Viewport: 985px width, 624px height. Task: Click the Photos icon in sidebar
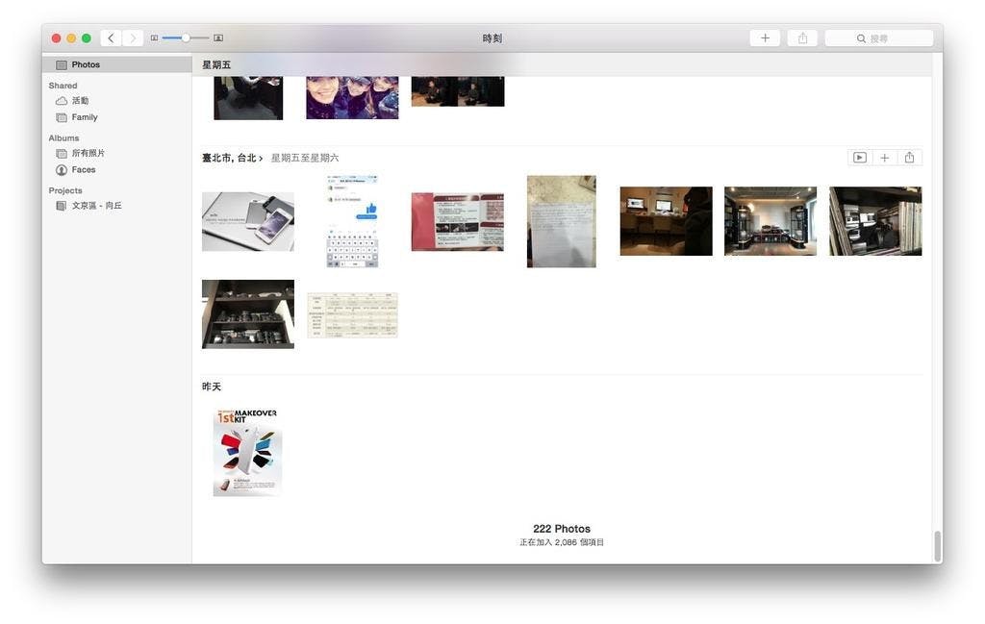[x=61, y=64]
